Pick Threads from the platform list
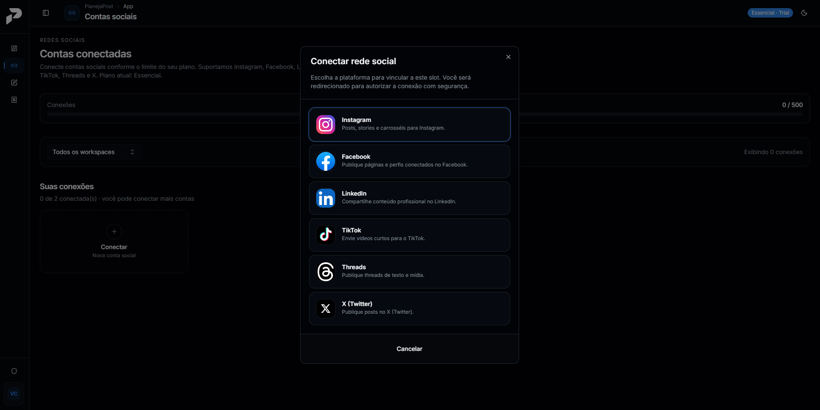This screenshot has height=410, width=820. coord(410,272)
